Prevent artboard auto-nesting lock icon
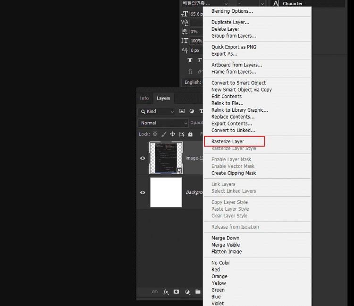The image size is (354, 306). pos(181,134)
